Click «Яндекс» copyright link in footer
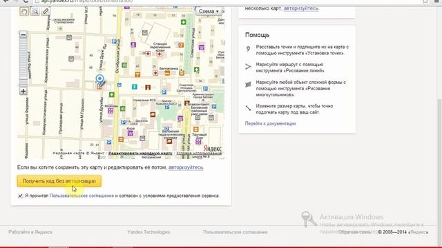The image size is (442, 248). [x=419, y=232]
